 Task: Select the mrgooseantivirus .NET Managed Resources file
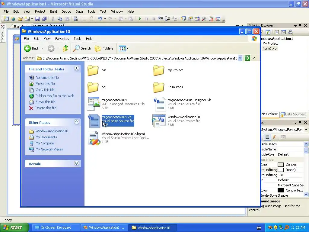click(x=116, y=104)
